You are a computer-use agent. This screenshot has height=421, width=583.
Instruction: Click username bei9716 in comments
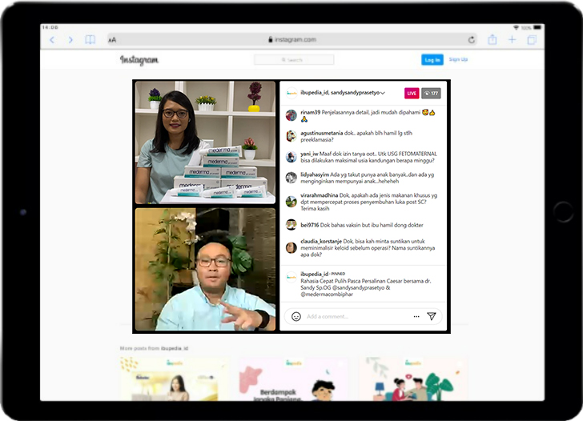pos(310,225)
